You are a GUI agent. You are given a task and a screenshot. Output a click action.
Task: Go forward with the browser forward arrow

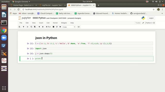click(x=14, y=9)
